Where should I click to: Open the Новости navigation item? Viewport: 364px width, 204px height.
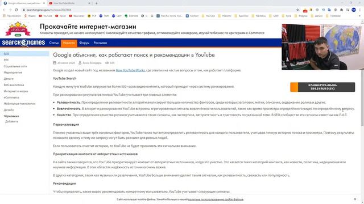coord(69,43)
